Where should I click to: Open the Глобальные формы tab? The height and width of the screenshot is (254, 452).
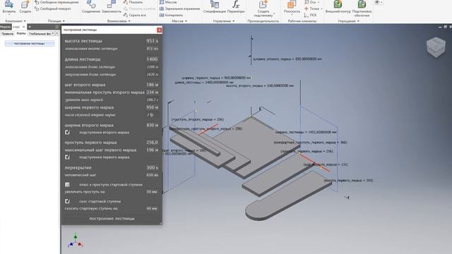40,34
